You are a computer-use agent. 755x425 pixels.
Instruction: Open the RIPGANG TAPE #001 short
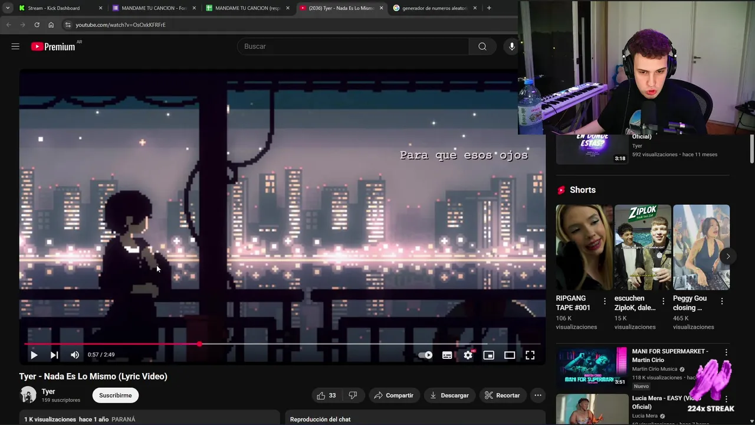click(584, 247)
